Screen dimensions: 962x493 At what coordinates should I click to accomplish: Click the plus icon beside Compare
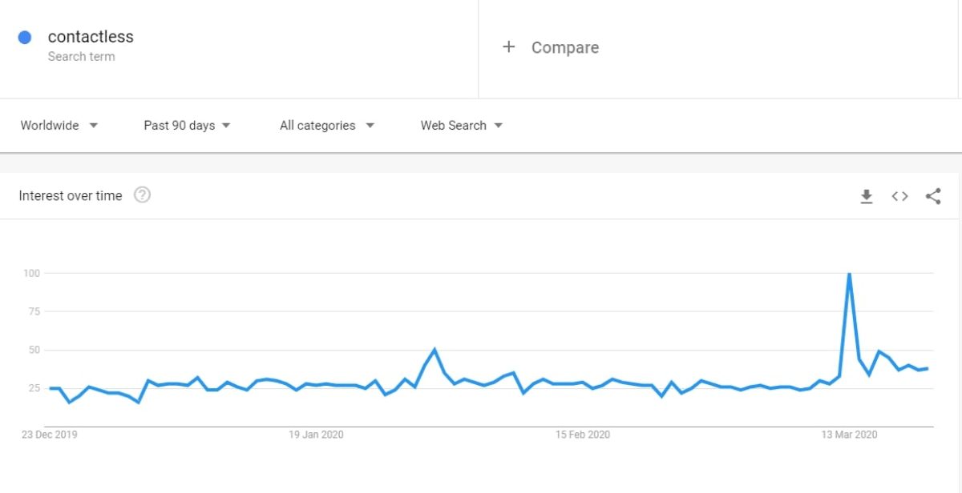coord(508,47)
